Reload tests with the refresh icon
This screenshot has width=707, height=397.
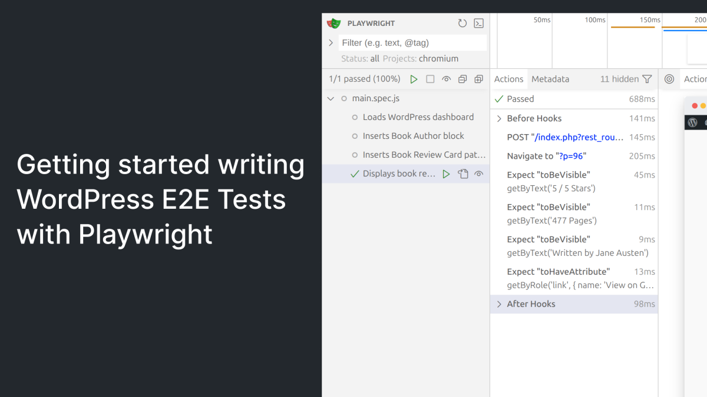(462, 24)
